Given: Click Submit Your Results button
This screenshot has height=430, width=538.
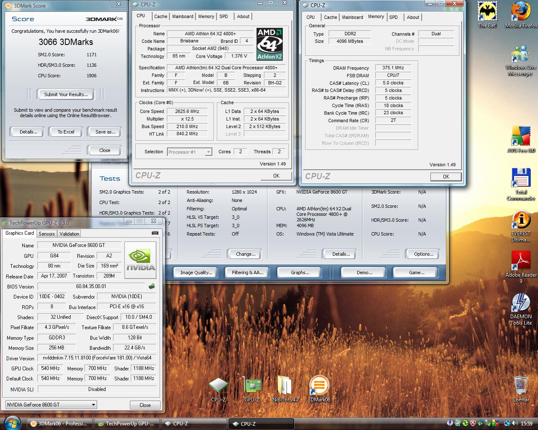Looking at the screenshot, I should click(x=66, y=94).
